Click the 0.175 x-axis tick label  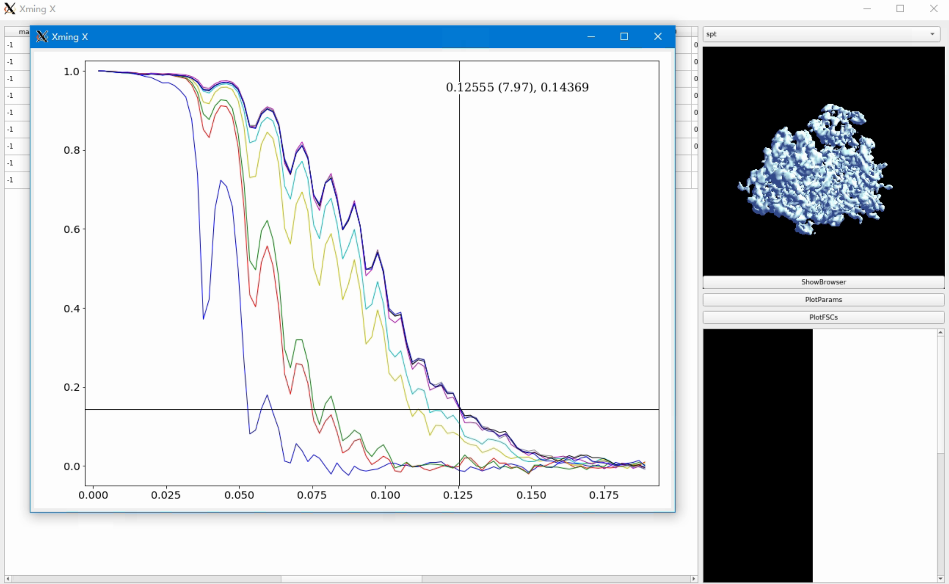[604, 495]
